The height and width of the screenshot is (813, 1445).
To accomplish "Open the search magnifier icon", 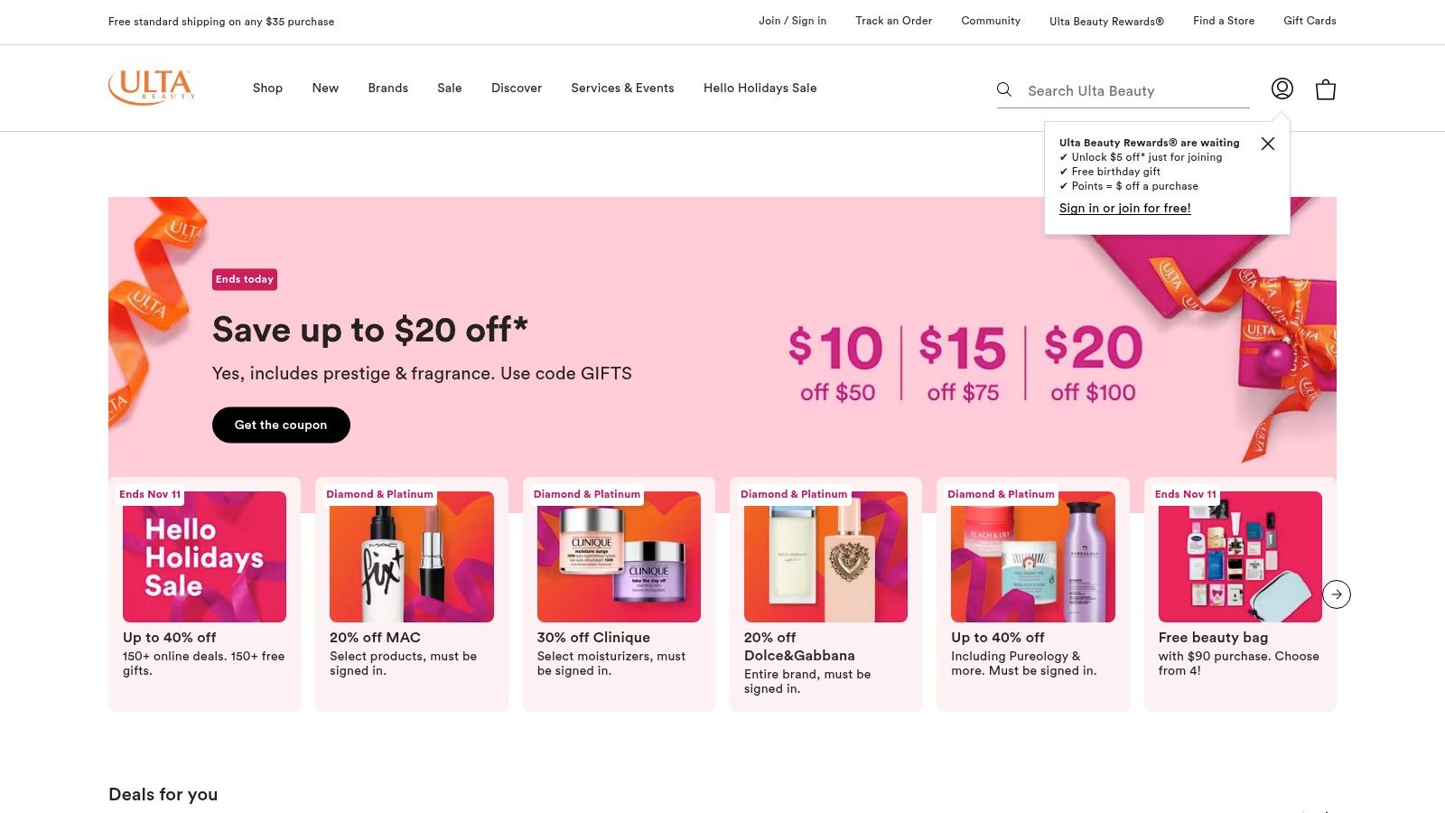I will 1004,89.
